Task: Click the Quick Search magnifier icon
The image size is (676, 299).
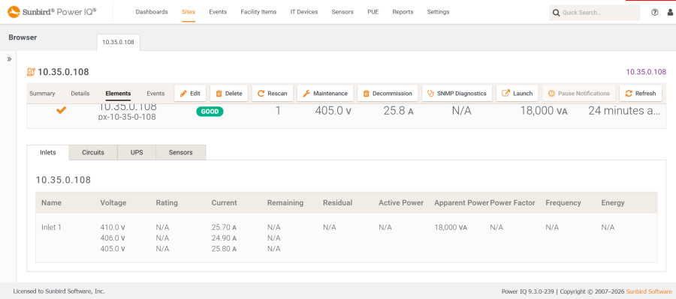Action: [556, 13]
